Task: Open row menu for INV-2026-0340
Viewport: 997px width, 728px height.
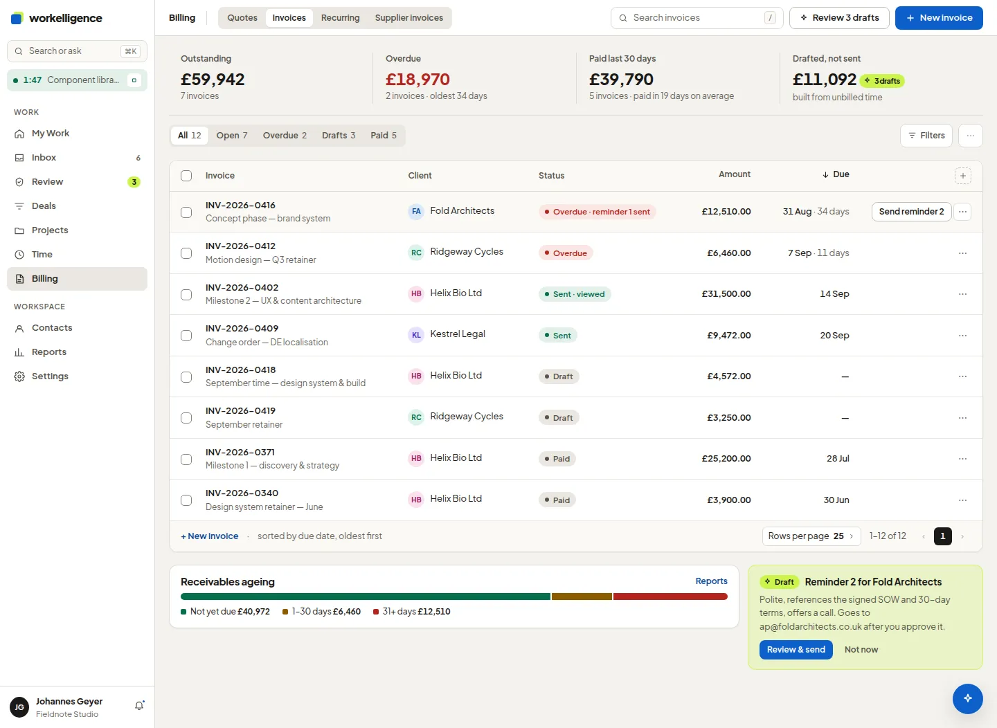Action: 962,500
